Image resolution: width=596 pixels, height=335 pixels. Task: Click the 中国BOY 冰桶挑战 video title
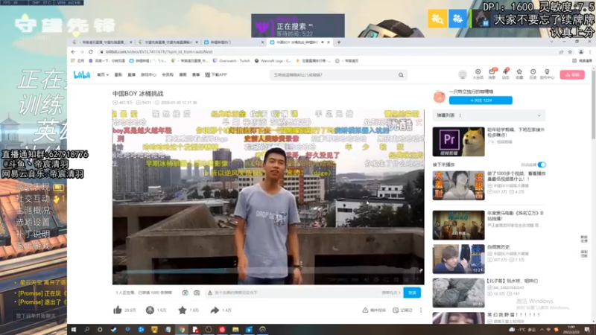click(x=138, y=94)
